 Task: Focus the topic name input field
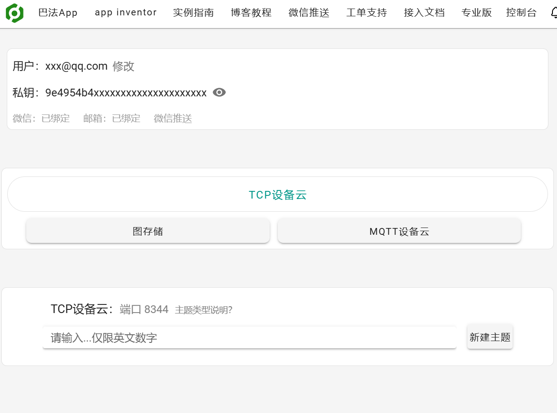pos(249,338)
